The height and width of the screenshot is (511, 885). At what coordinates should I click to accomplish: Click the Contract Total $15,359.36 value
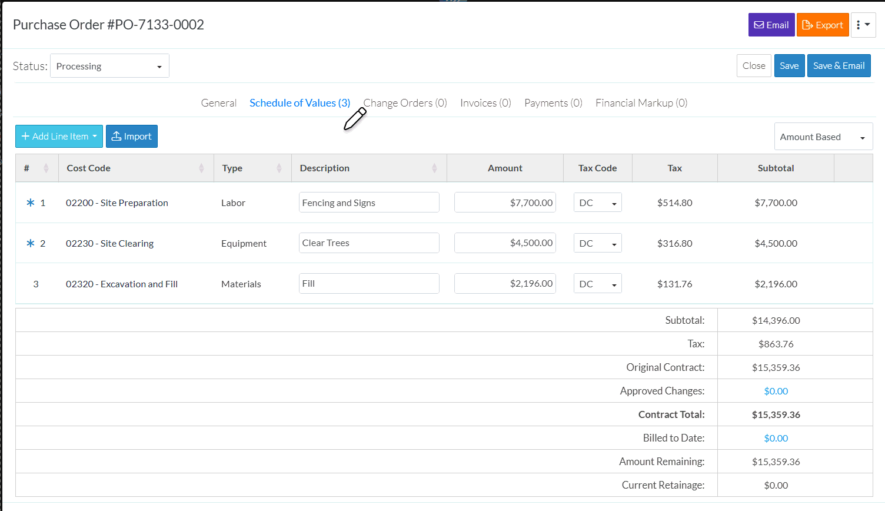(776, 414)
